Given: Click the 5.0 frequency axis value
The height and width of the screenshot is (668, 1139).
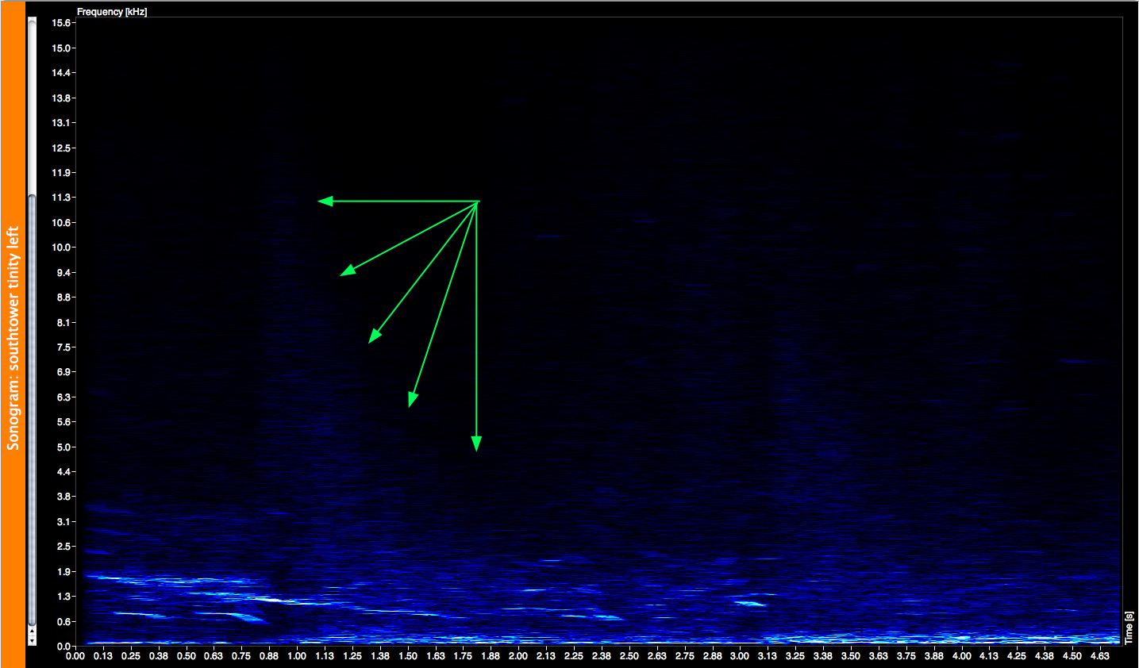Looking at the screenshot, I should (x=63, y=447).
